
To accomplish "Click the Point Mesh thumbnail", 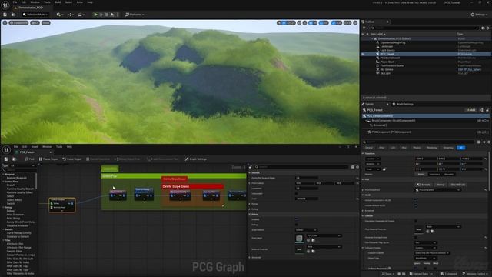I will pos(299,239).
